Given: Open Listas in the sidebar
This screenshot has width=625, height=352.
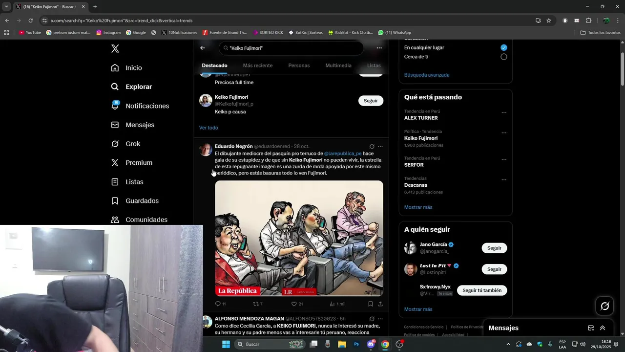Looking at the screenshot, I should tap(127, 182).
